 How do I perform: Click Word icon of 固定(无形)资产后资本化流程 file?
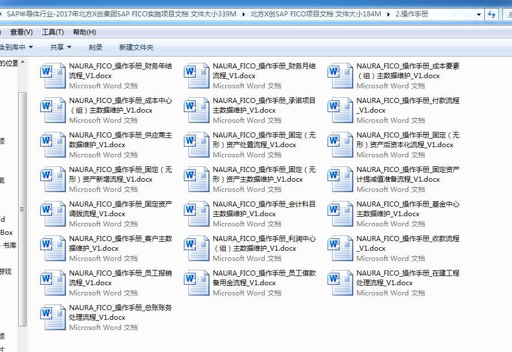tap(340, 145)
